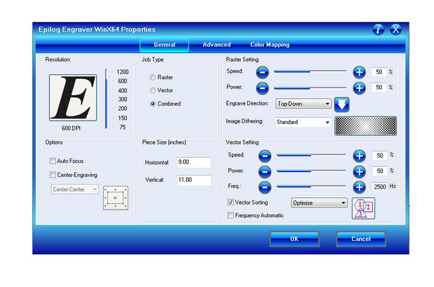This screenshot has height=287, width=434.
Task: Click the Horizontal piece size field
Action: click(194, 162)
